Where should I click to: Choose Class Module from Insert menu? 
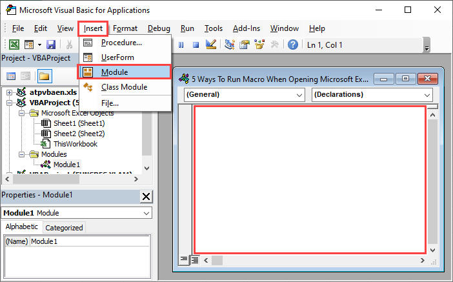pos(125,87)
